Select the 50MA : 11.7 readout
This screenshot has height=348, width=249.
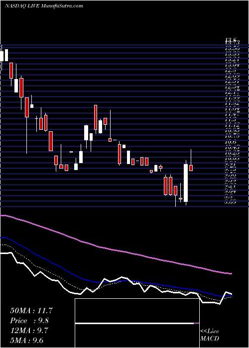(31, 311)
